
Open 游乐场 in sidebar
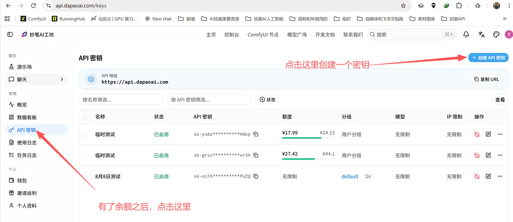pos(37,67)
